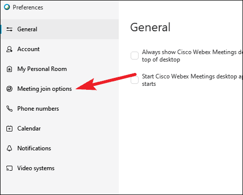Enable Always show Cisco Webex Meetings checkbox
This screenshot has height=195, width=243.
pos(135,56)
